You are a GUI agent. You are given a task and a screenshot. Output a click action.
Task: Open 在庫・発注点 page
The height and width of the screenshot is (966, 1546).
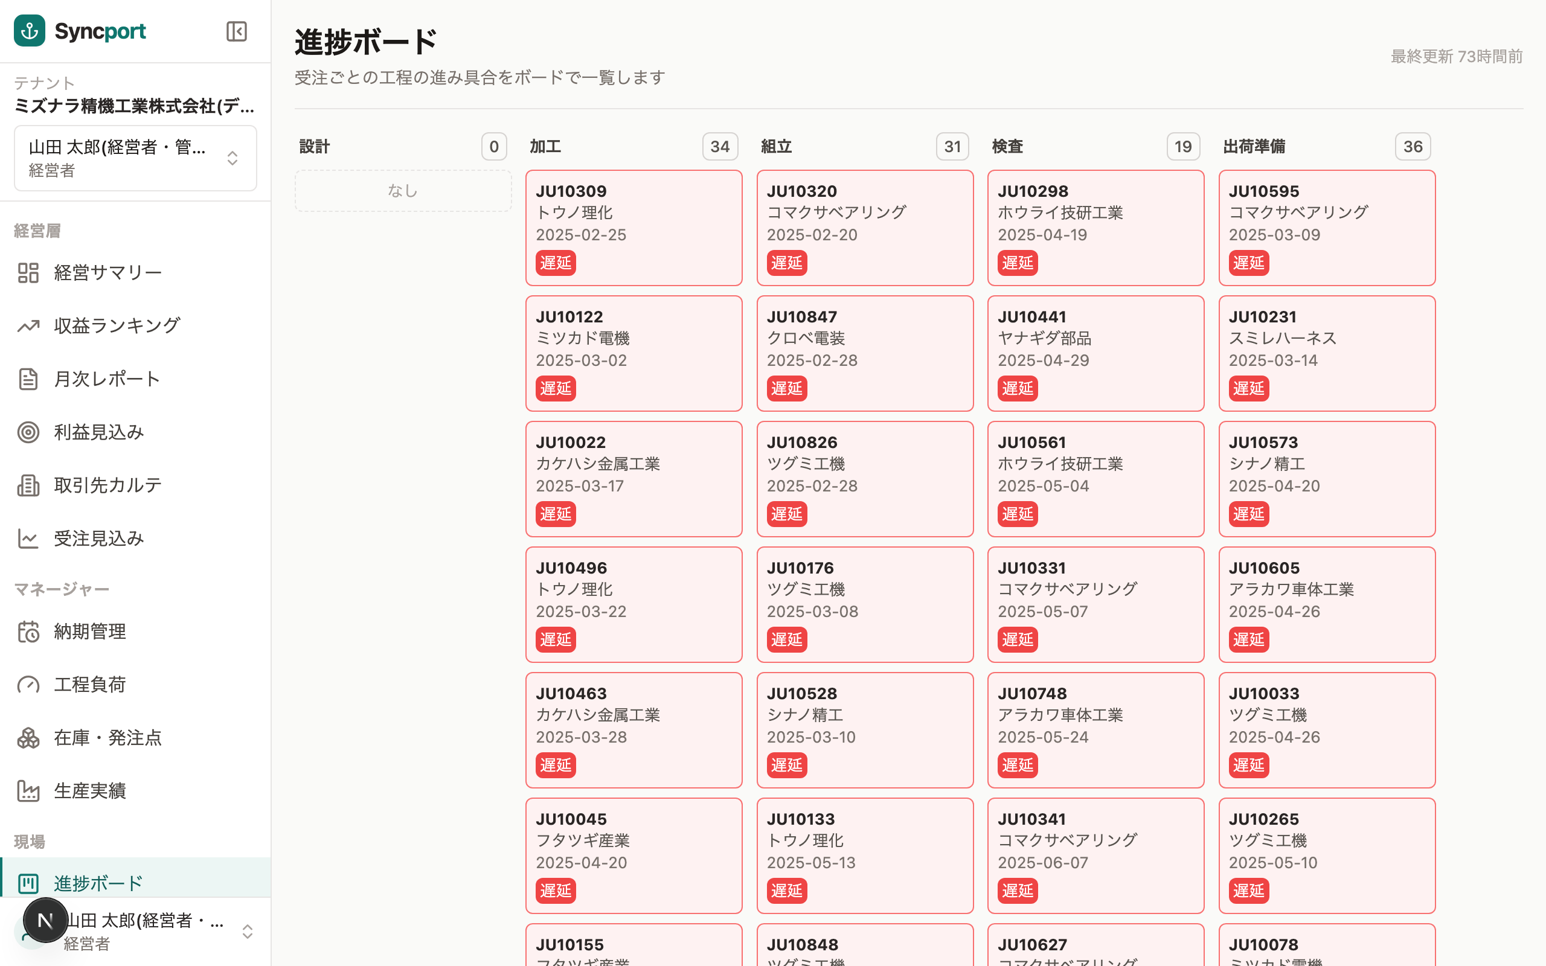135,738
